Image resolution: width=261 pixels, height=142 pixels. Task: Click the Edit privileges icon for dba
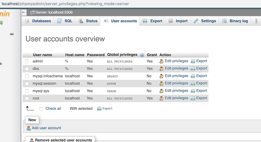pos(161,69)
